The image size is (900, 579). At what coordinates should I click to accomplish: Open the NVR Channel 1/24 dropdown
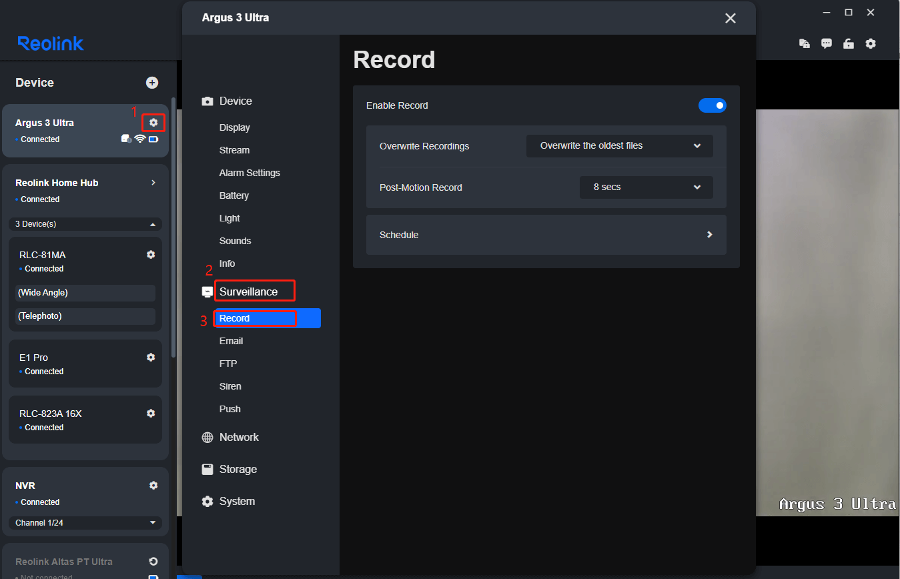(85, 523)
